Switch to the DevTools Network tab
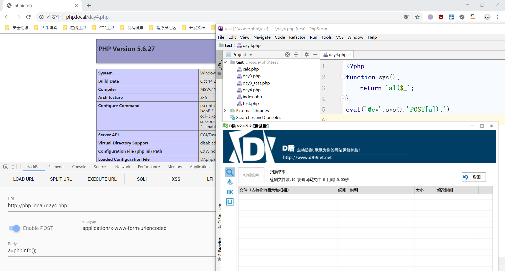This screenshot has height=271, width=505. coord(123,167)
